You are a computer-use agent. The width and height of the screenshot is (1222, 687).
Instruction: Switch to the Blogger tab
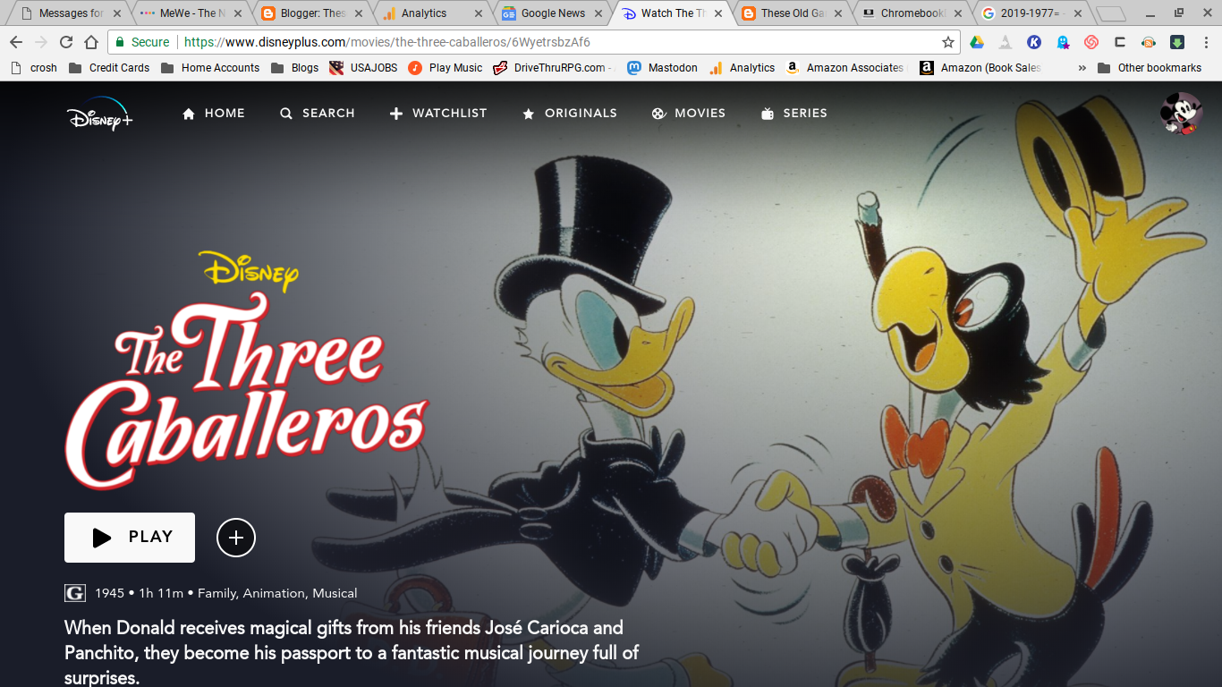point(310,13)
